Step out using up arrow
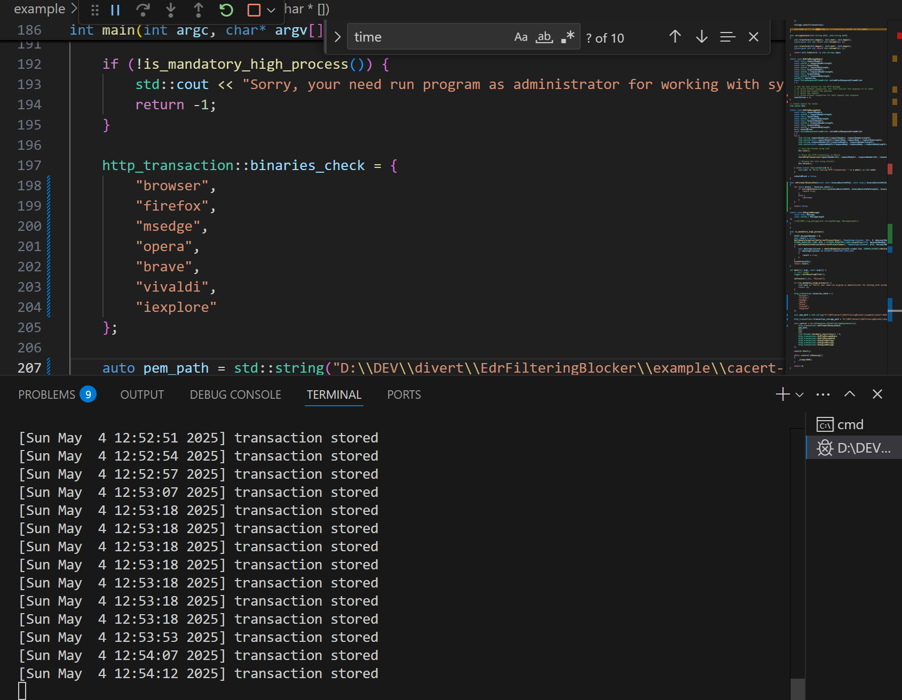The width and height of the screenshot is (902, 700). (199, 10)
